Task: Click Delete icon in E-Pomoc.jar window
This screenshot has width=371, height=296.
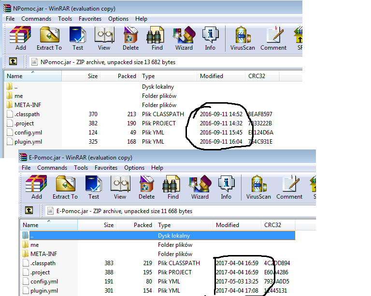Action: [147, 188]
